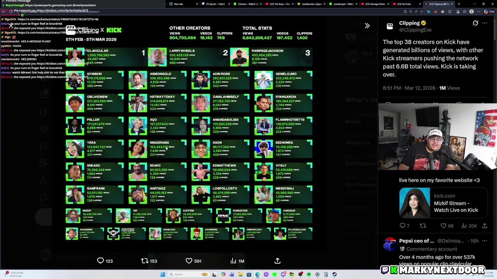
Task: Click the reply icon under the image post
Action: pyautogui.click(x=101, y=261)
